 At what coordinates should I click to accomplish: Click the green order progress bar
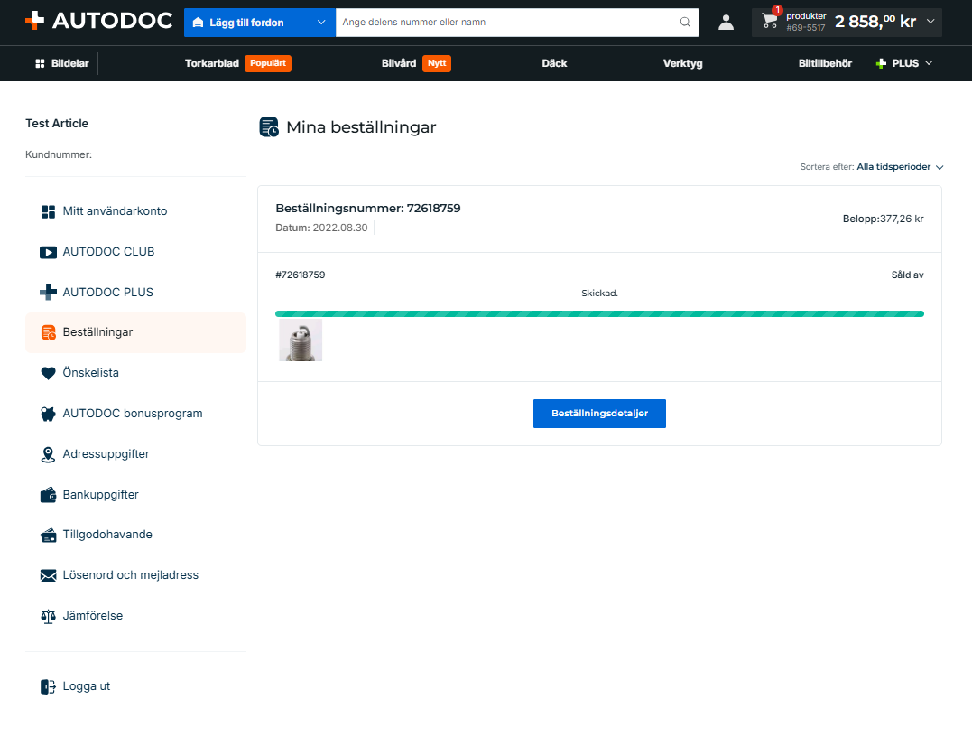click(599, 313)
